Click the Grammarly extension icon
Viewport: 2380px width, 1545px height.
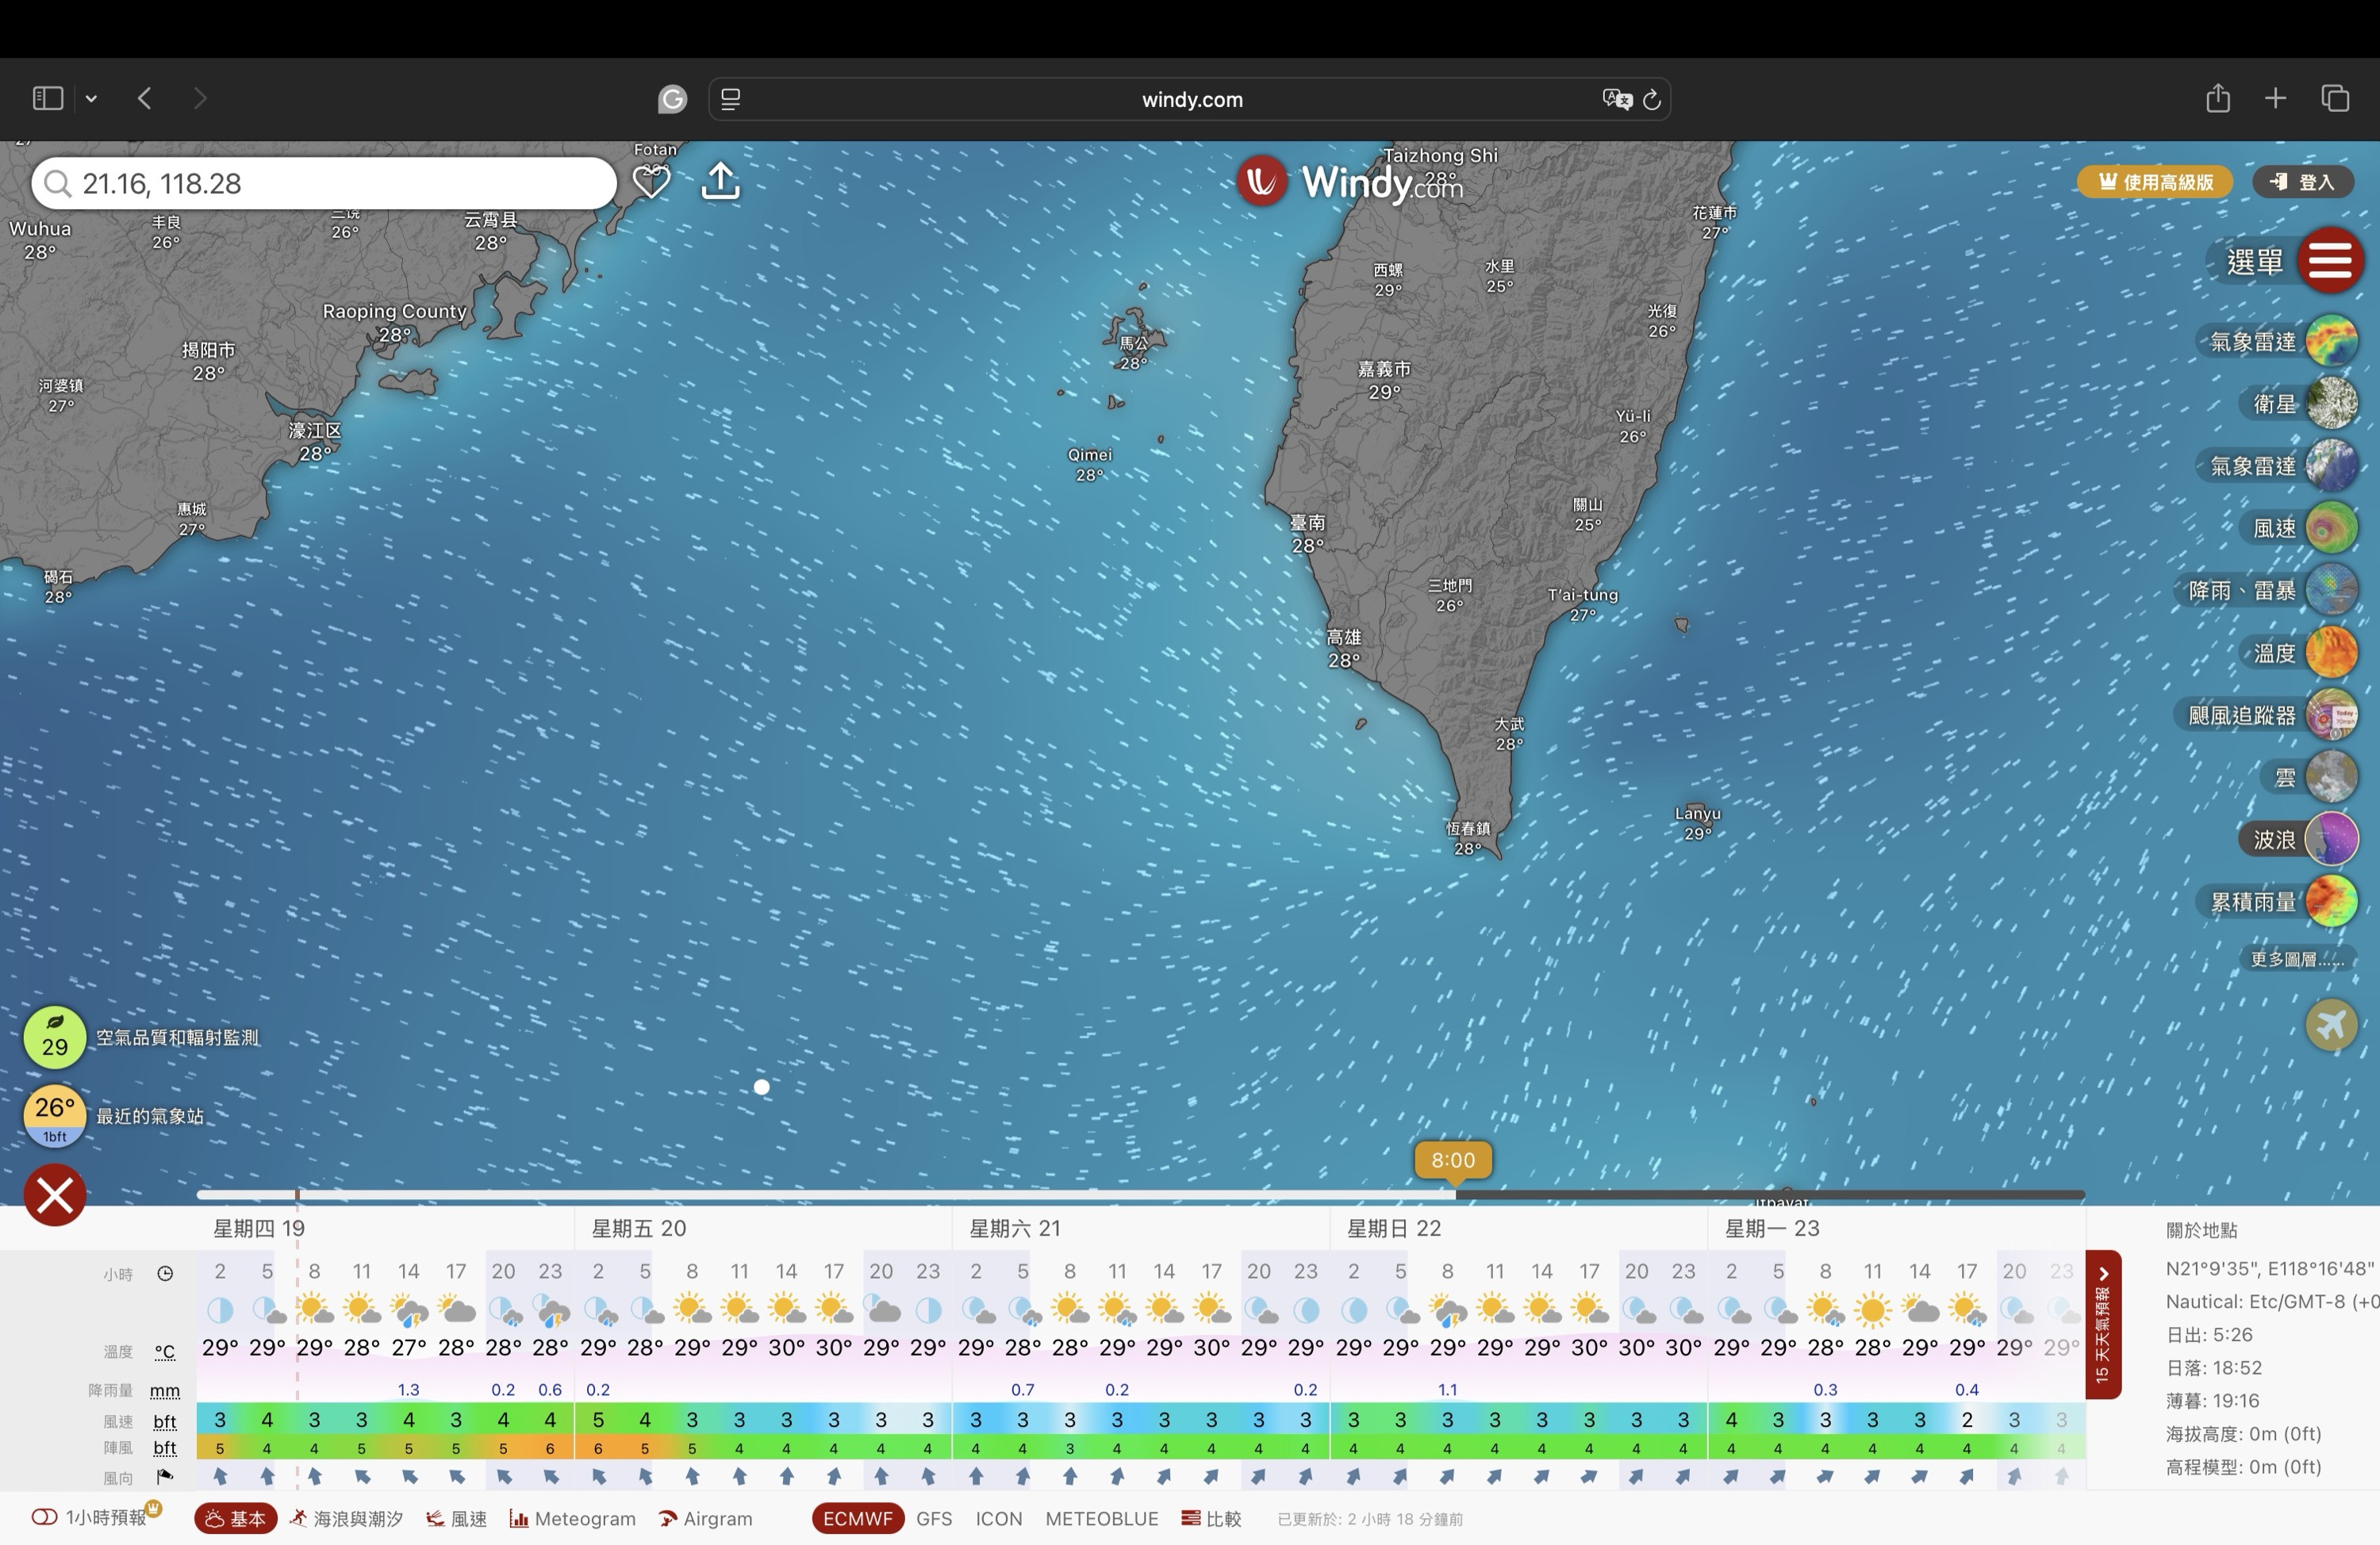[672, 99]
